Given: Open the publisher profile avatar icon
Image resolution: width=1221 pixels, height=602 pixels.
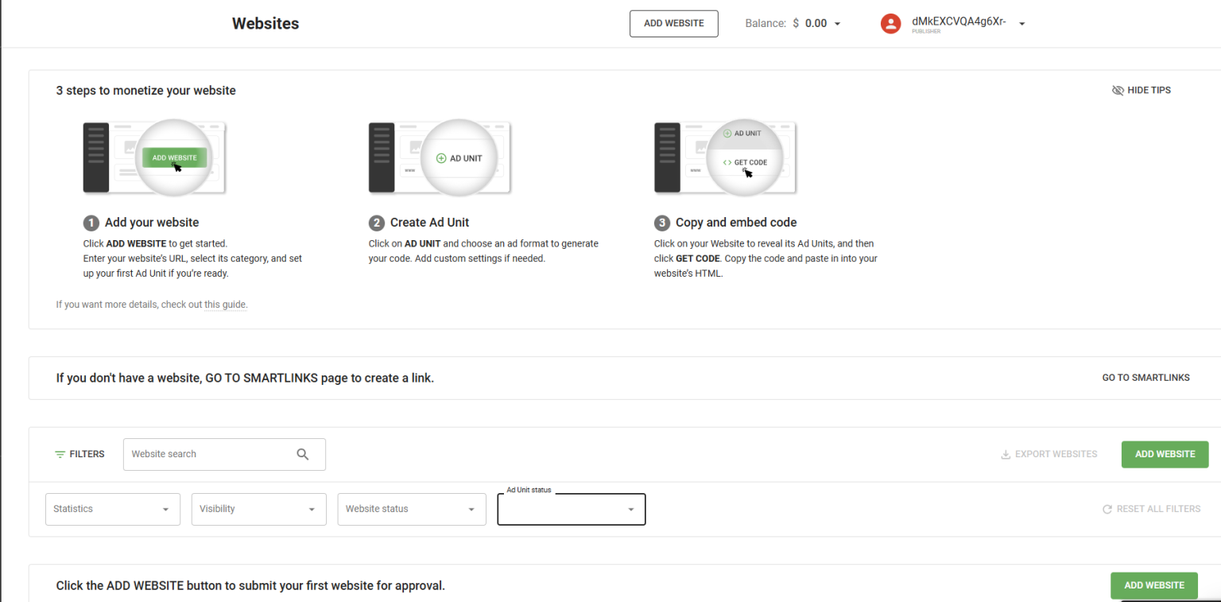Looking at the screenshot, I should pos(890,23).
